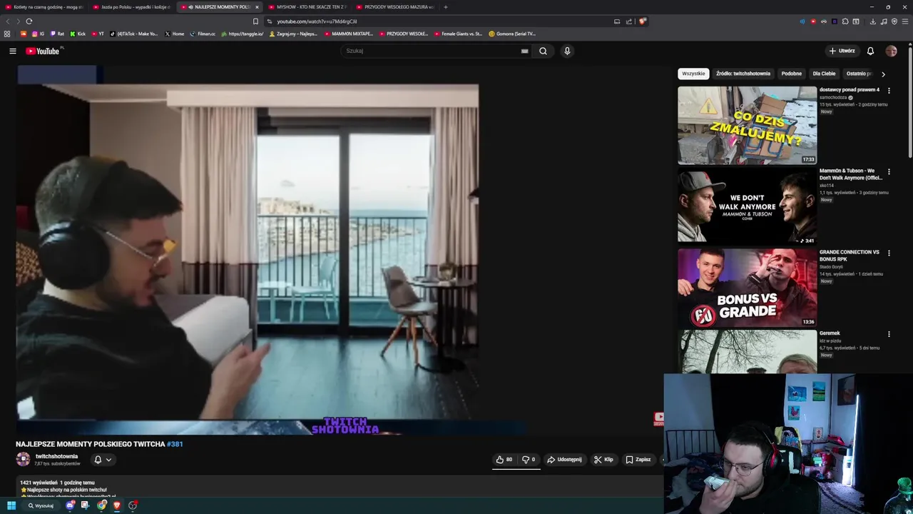Open options for the Geremek video
Image resolution: width=913 pixels, height=514 pixels.
click(889, 334)
